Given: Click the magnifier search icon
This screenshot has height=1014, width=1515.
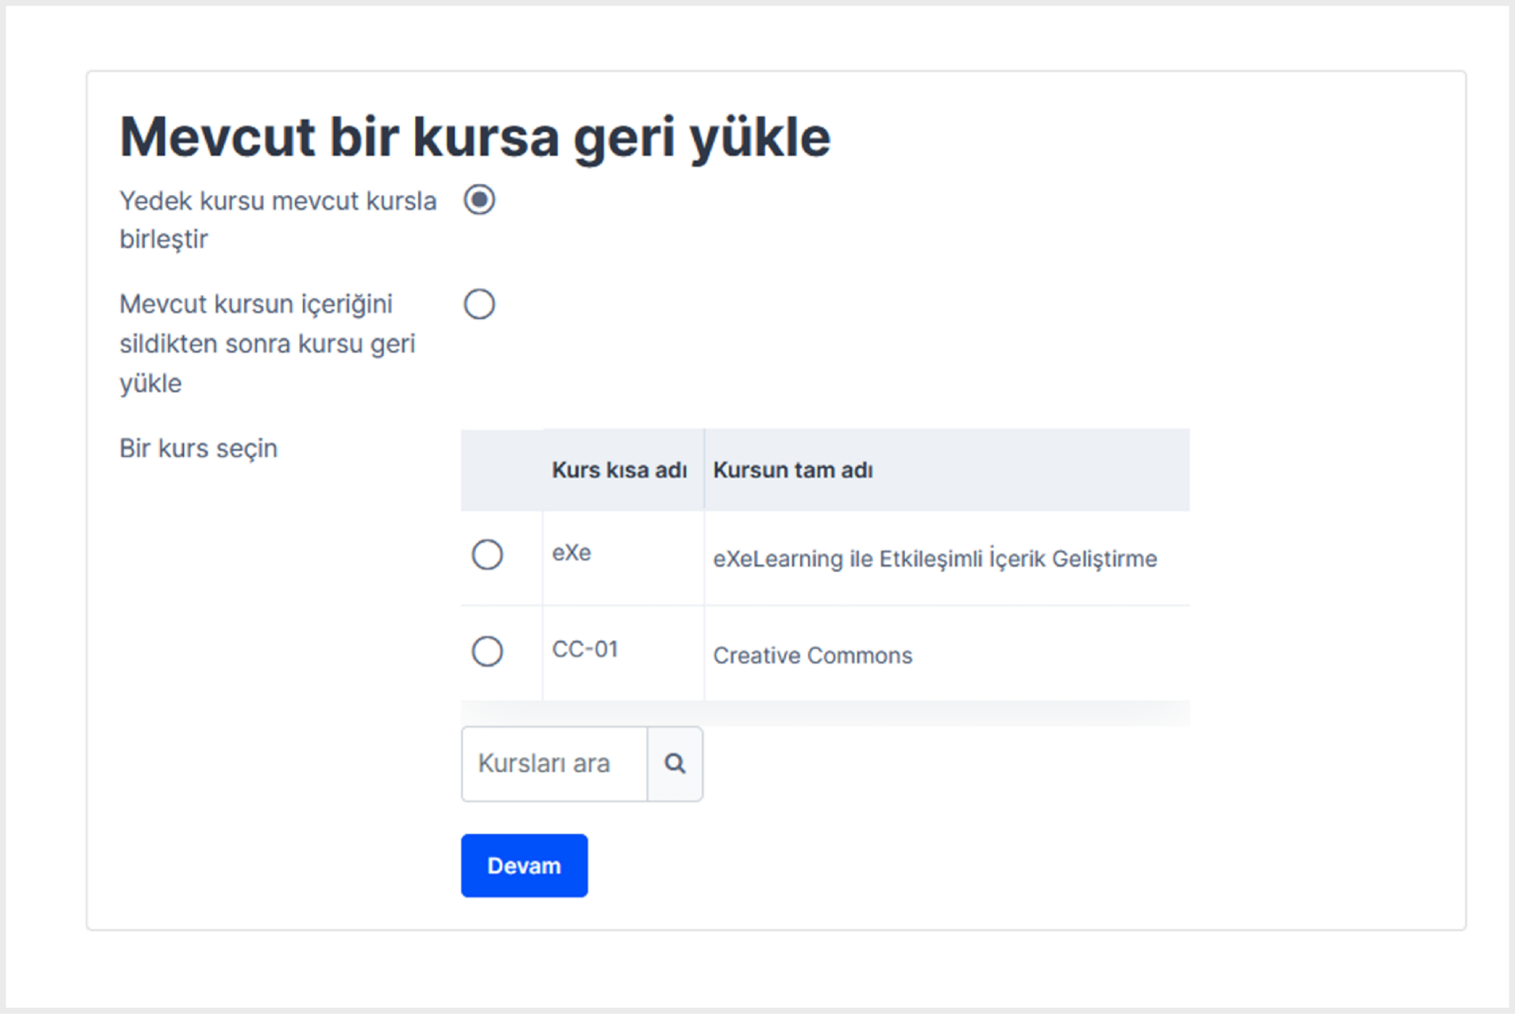Looking at the screenshot, I should pos(675,764).
